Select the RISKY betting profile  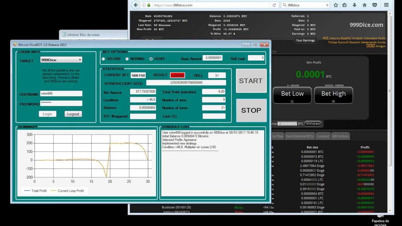coord(151,59)
